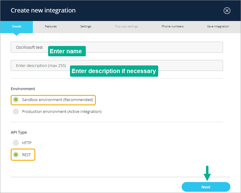241x193 pixels.
Task: Select the HTTP API type
Action: 16,143
